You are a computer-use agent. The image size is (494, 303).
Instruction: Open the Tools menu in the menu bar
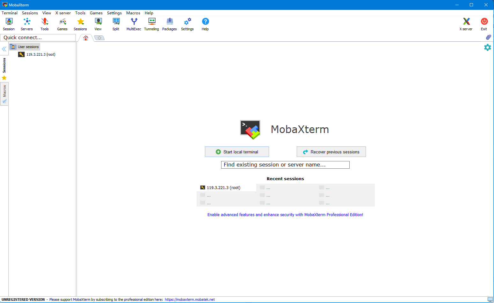tap(80, 13)
